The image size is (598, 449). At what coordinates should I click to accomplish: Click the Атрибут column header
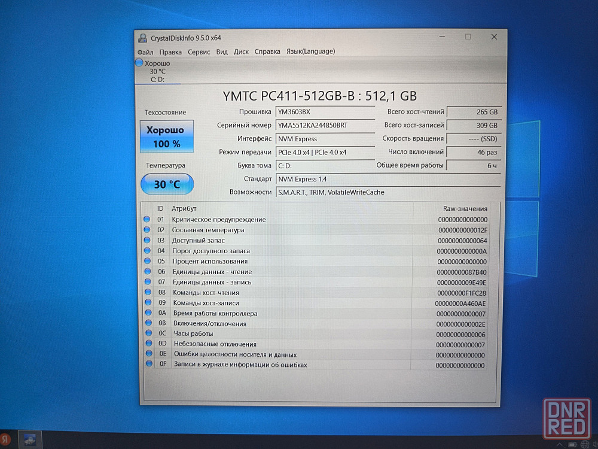[184, 208]
